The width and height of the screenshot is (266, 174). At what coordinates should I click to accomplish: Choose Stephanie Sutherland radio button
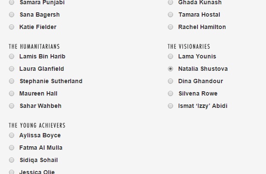(12, 81)
